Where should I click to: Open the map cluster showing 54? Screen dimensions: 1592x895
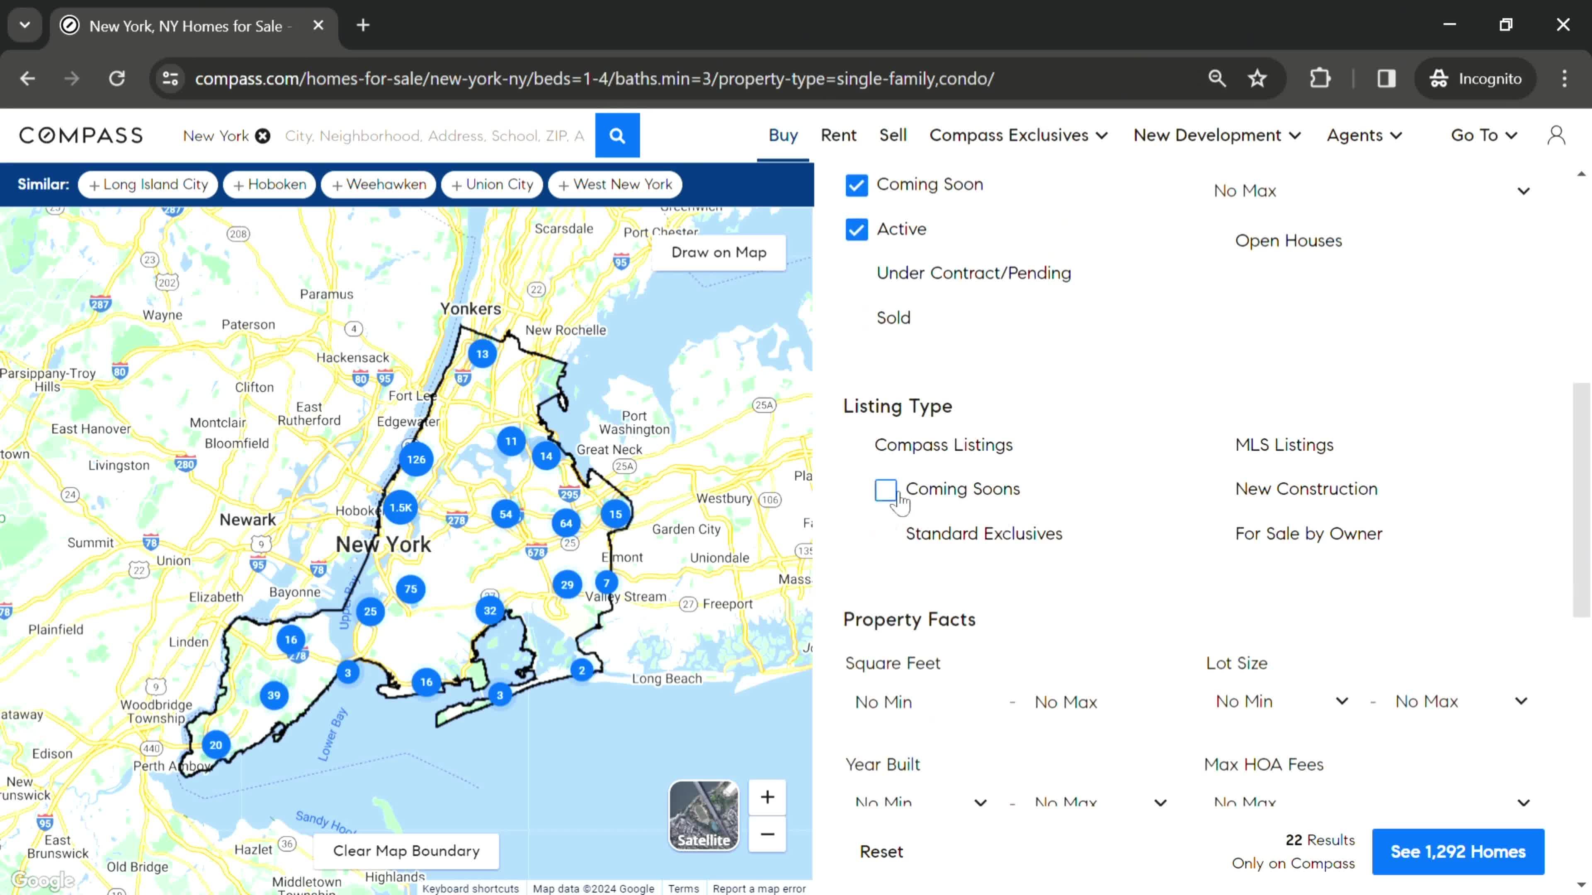pyautogui.click(x=505, y=515)
